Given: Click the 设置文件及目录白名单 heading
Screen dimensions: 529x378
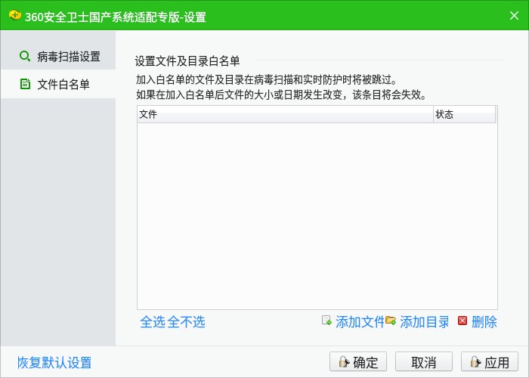Looking at the screenshot, I should tap(187, 61).
